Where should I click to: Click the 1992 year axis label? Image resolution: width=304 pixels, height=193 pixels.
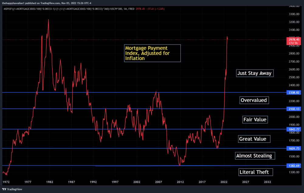click(x=93, y=182)
